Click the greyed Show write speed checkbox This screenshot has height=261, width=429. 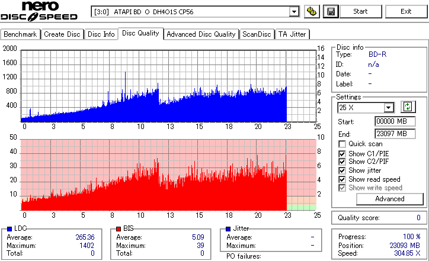(x=342, y=188)
